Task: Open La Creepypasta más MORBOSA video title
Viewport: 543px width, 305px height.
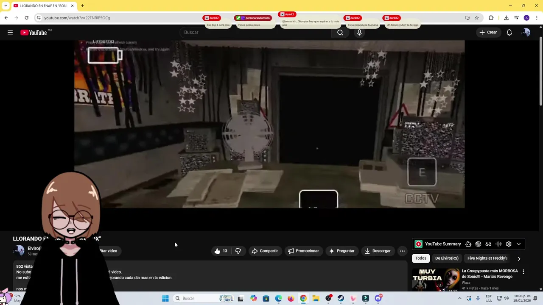Action: coord(490,274)
